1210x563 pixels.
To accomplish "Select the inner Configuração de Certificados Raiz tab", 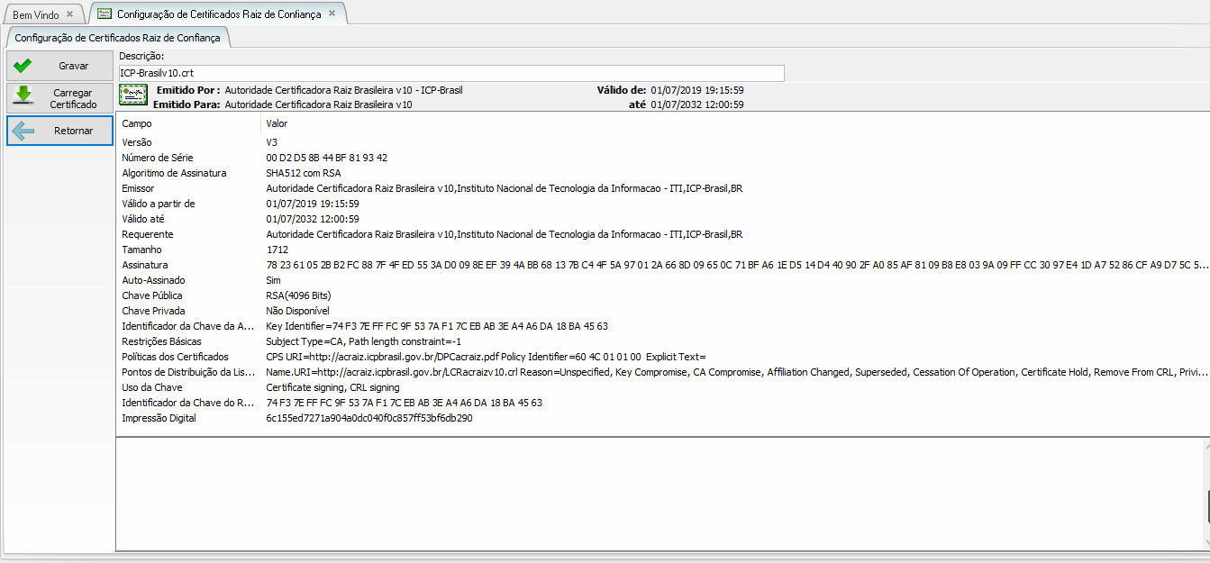I will [x=117, y=38].
